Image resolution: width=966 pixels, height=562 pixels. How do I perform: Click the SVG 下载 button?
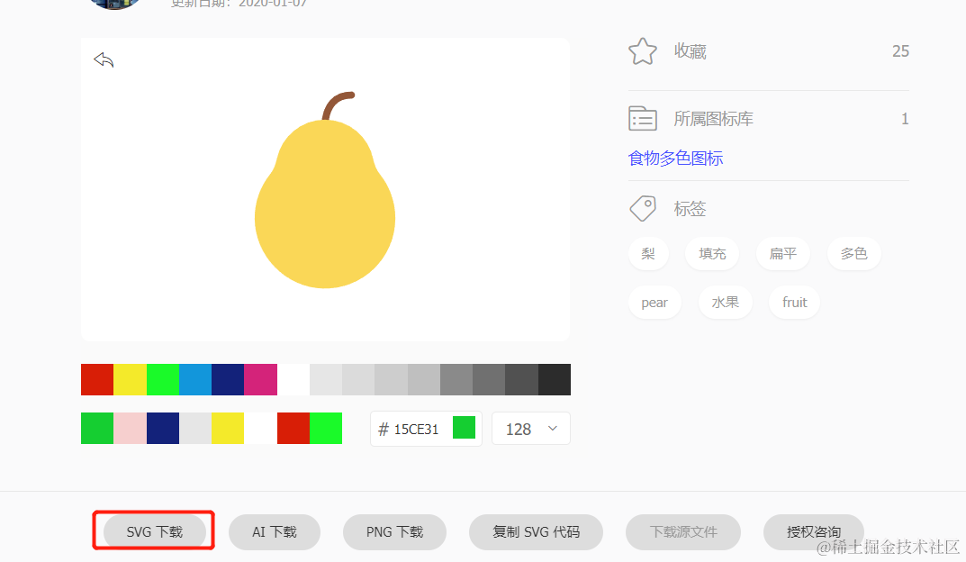[155, 531]
